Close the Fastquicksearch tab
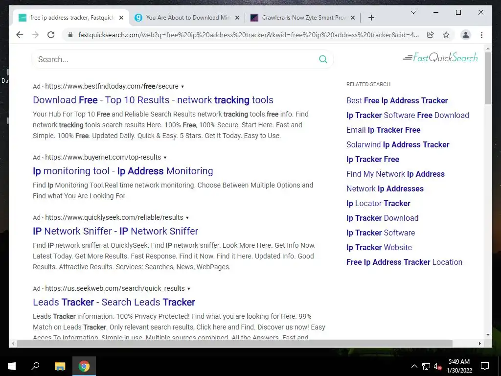The width and height of the screenshot is (501, 376). point(121,18)
